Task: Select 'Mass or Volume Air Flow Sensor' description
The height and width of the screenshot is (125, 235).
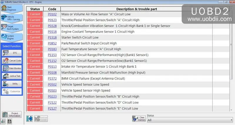Action: [96, 14]
